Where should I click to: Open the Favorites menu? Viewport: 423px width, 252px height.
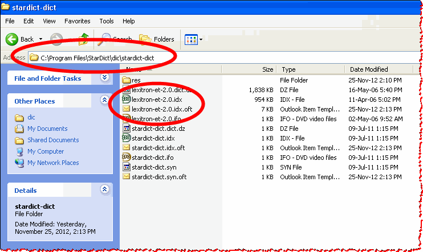[78, 21]
